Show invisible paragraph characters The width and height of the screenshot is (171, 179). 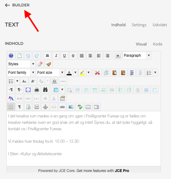pos(20,107)
